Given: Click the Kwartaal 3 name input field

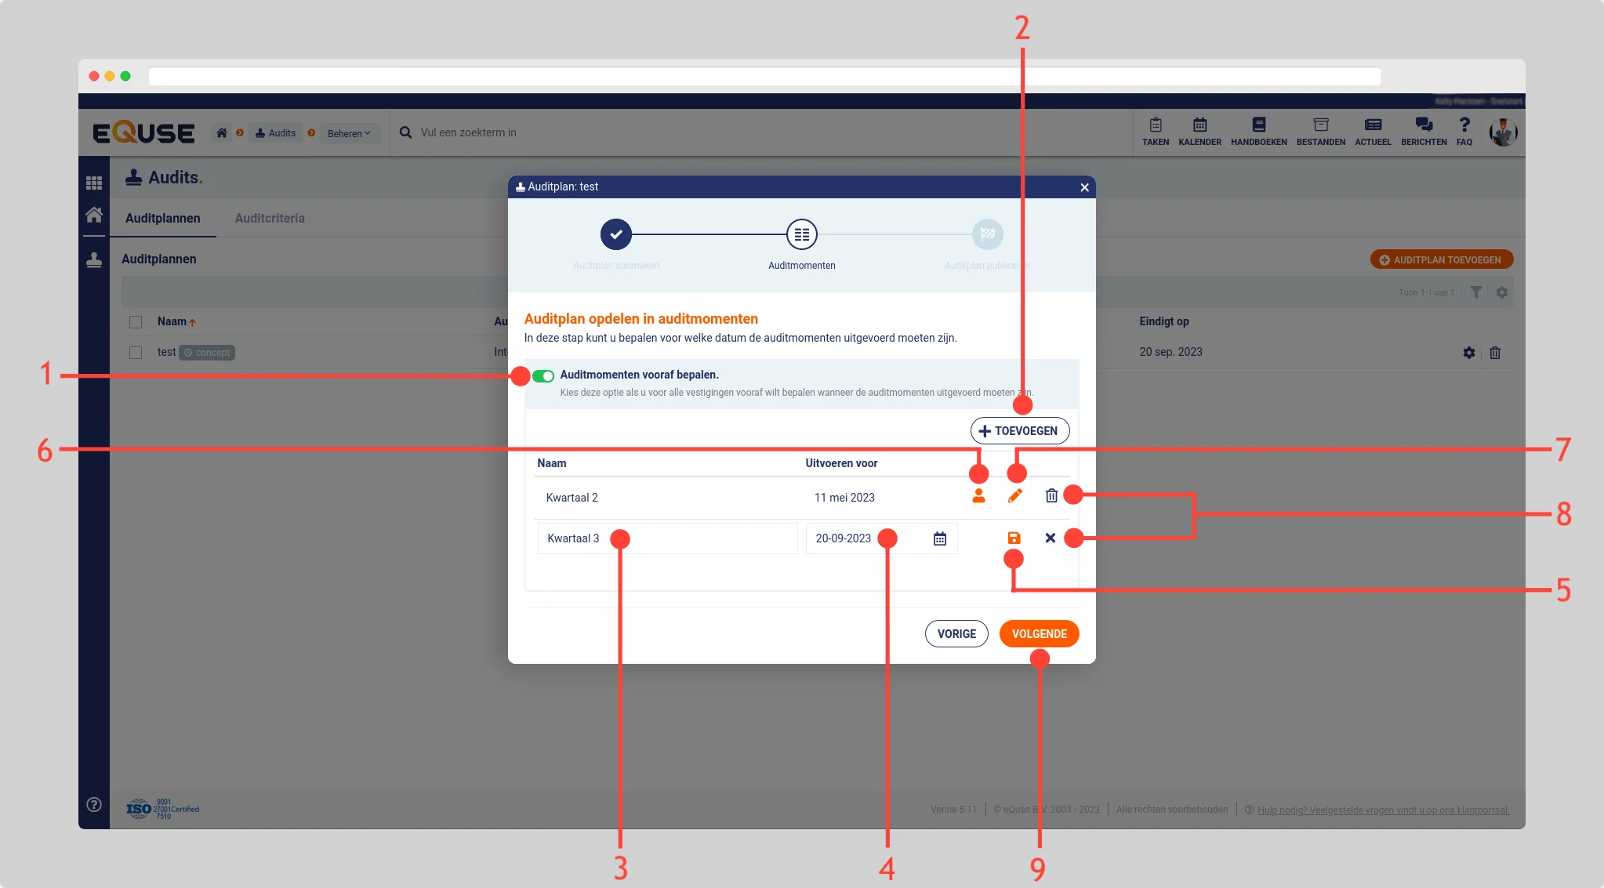Looking at the screenshot, I should click(667, 538).
